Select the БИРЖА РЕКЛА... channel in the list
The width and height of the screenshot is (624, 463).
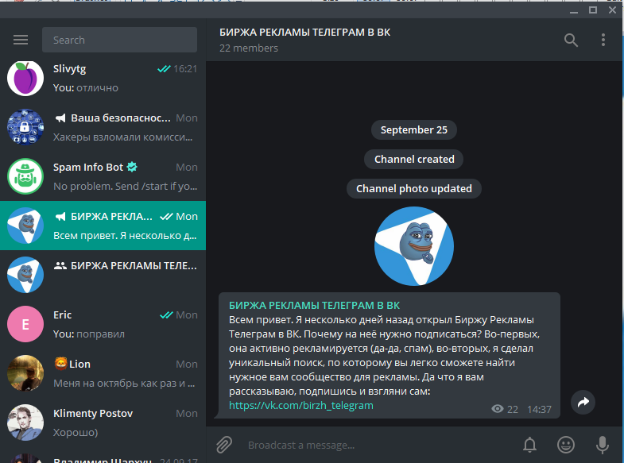(103, 226)
